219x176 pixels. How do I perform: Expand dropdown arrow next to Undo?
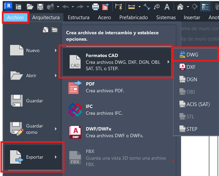[73, 7]
